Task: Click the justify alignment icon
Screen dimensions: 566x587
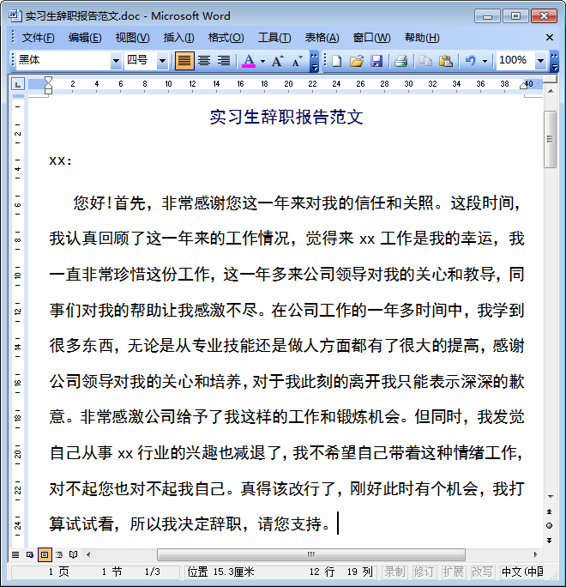Action: click(184, 60)
